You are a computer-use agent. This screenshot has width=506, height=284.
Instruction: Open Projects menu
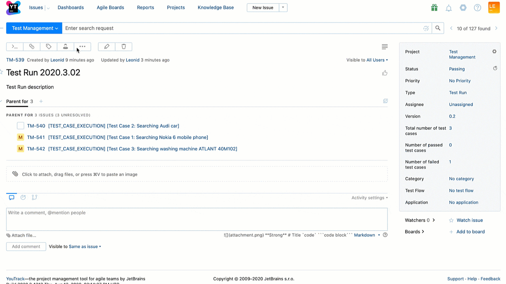176,7
